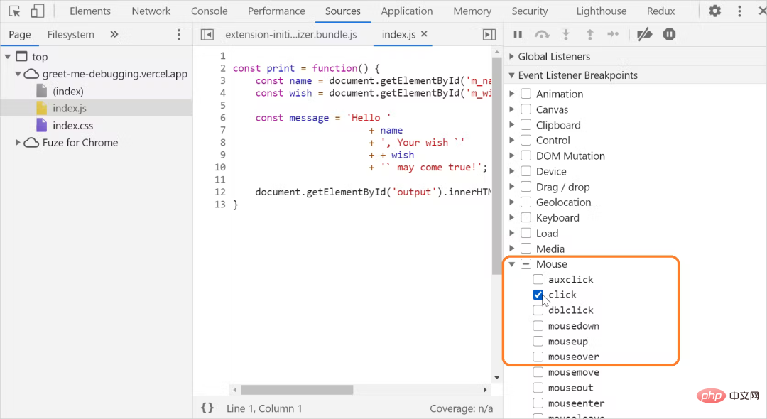Switch to the Console panel
767x419 pixels.
point(209,11)
